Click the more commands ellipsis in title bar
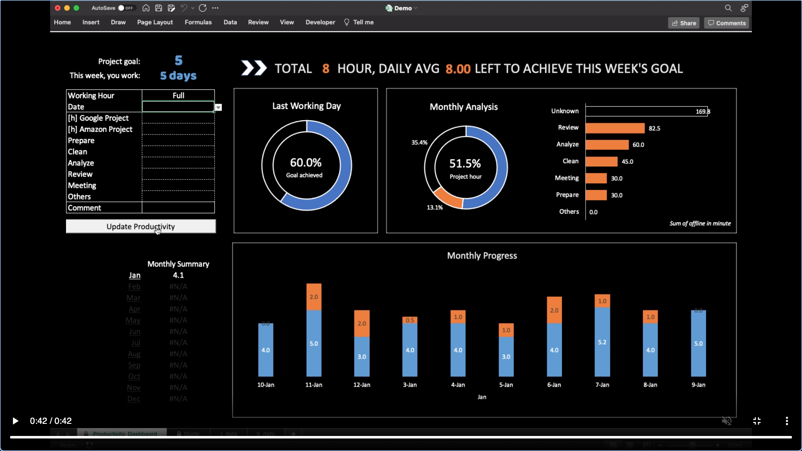Viewport: 802px width, 451px height. [x=215, y=8]
